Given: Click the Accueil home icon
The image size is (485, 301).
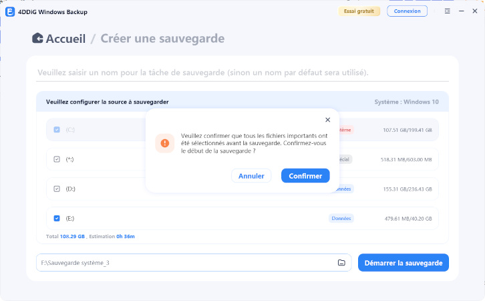Looking at the screenshot, I should [x=37, y=38].
